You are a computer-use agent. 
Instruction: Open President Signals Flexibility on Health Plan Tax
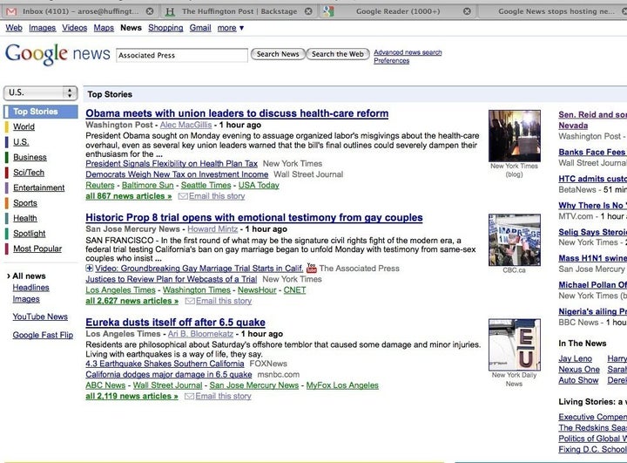point(172,164)
